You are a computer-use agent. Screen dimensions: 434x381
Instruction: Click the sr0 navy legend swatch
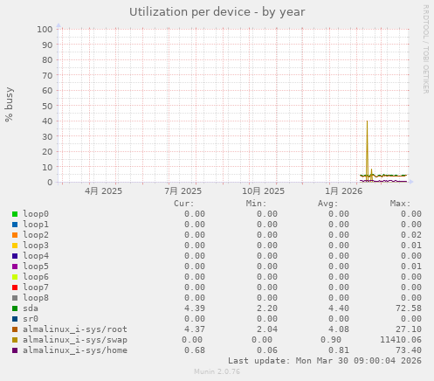point(15,319)
